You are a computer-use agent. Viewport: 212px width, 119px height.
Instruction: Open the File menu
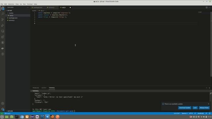point(2,4)
